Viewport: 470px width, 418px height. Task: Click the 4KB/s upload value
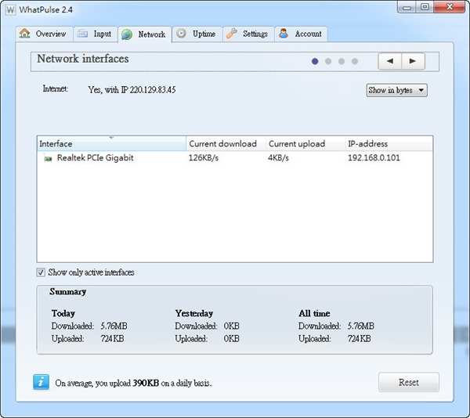coord(278,158)
